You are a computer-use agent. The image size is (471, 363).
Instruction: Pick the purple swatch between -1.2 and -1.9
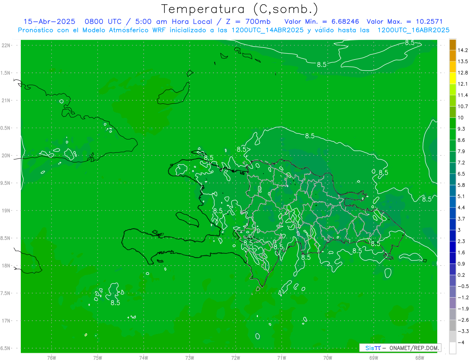point(453,303)
